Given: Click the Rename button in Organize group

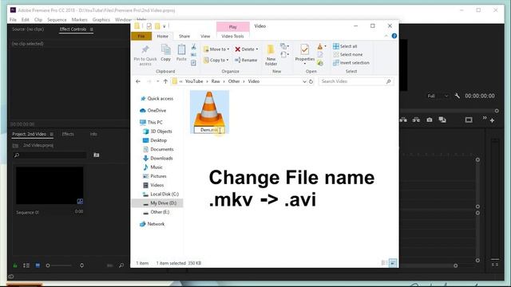Looking at the screenshot, I should pyautogui.click(x=246, y=60).
